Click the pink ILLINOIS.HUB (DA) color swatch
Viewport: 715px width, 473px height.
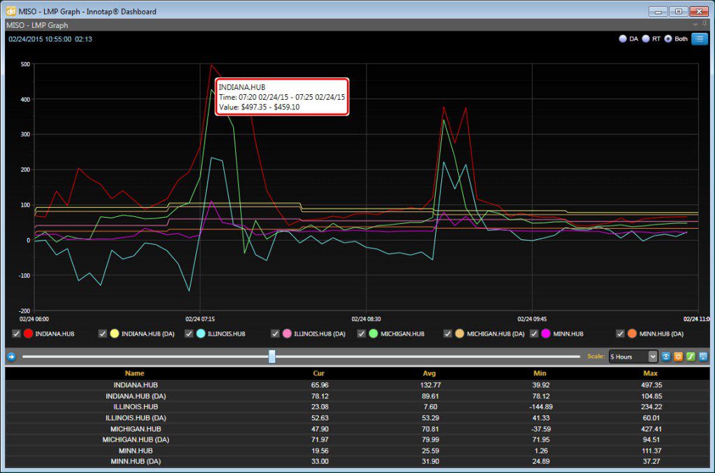[287, 333]
